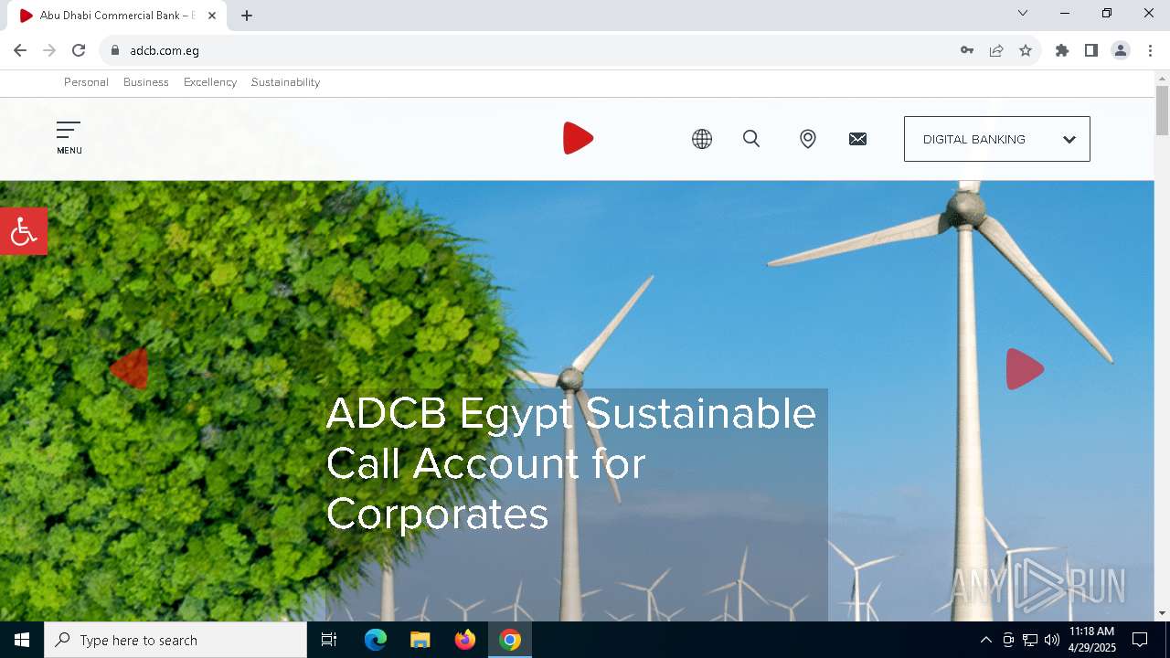Click the address bar URL
The image size is (1170, 658).
pos(165,50)
